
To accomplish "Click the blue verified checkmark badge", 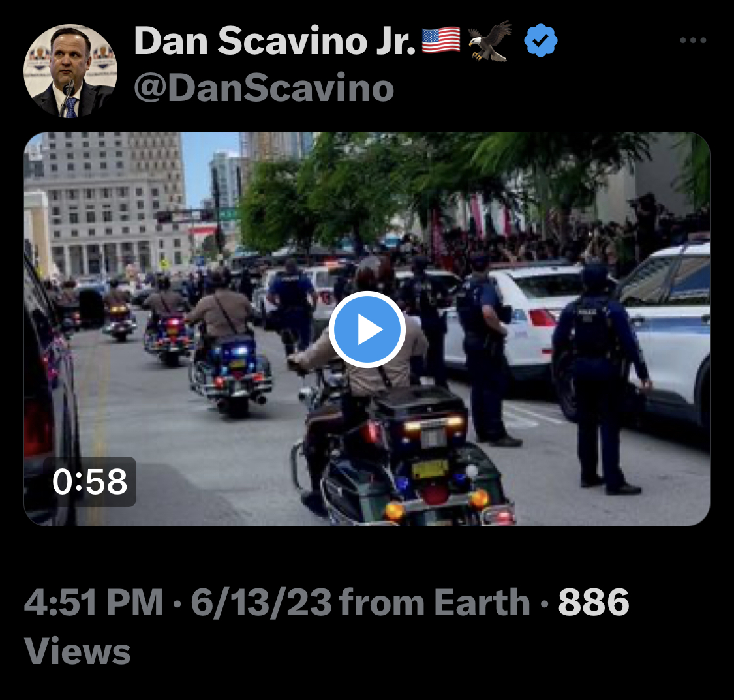I will tap(541, 40).
